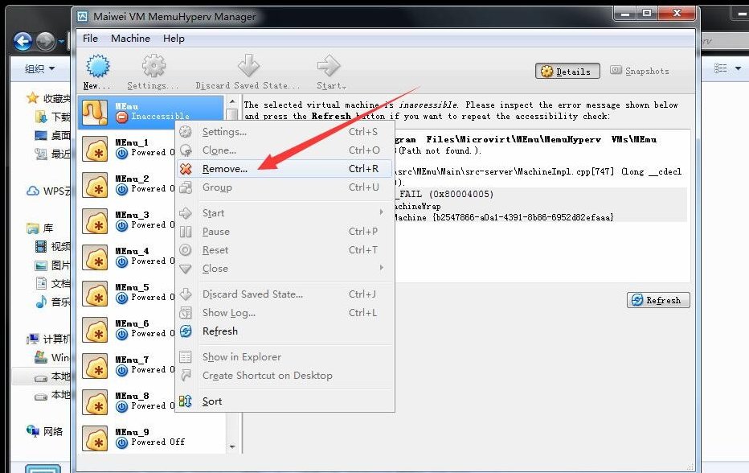The width and height of the screenshot is (749, 473).
Task: Toggle the Details view button
Action: coord(567,72)
